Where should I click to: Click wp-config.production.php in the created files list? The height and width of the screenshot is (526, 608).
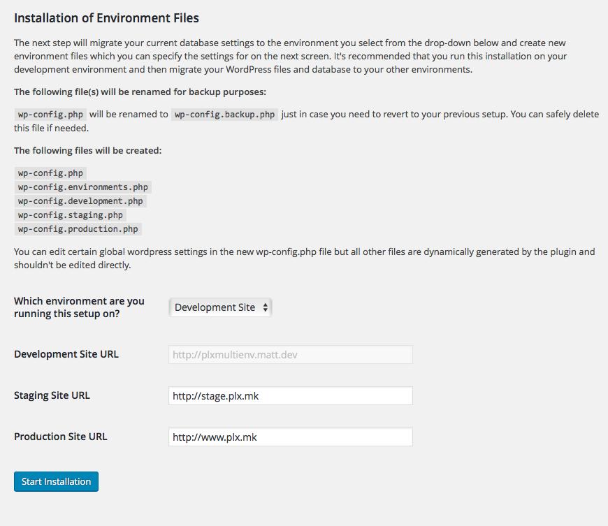pyautogui.click(x=78, y=229)
